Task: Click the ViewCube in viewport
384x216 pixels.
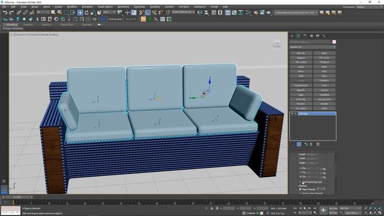Action: [x=277, y=44]
